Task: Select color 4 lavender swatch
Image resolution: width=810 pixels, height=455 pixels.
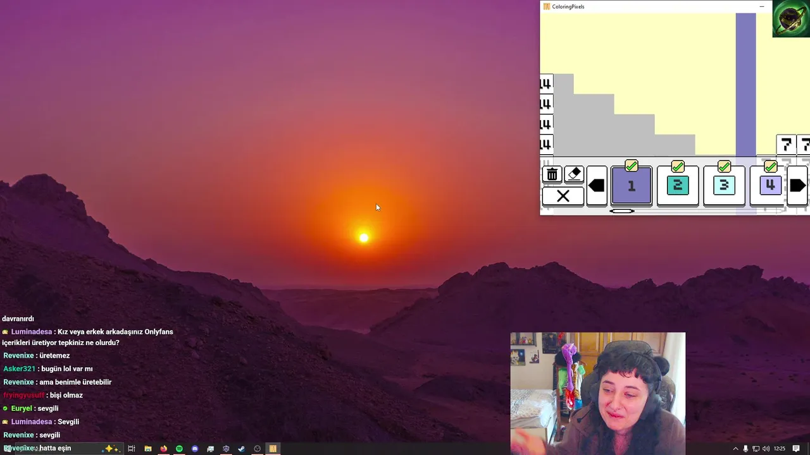Action: coord(769,186)
